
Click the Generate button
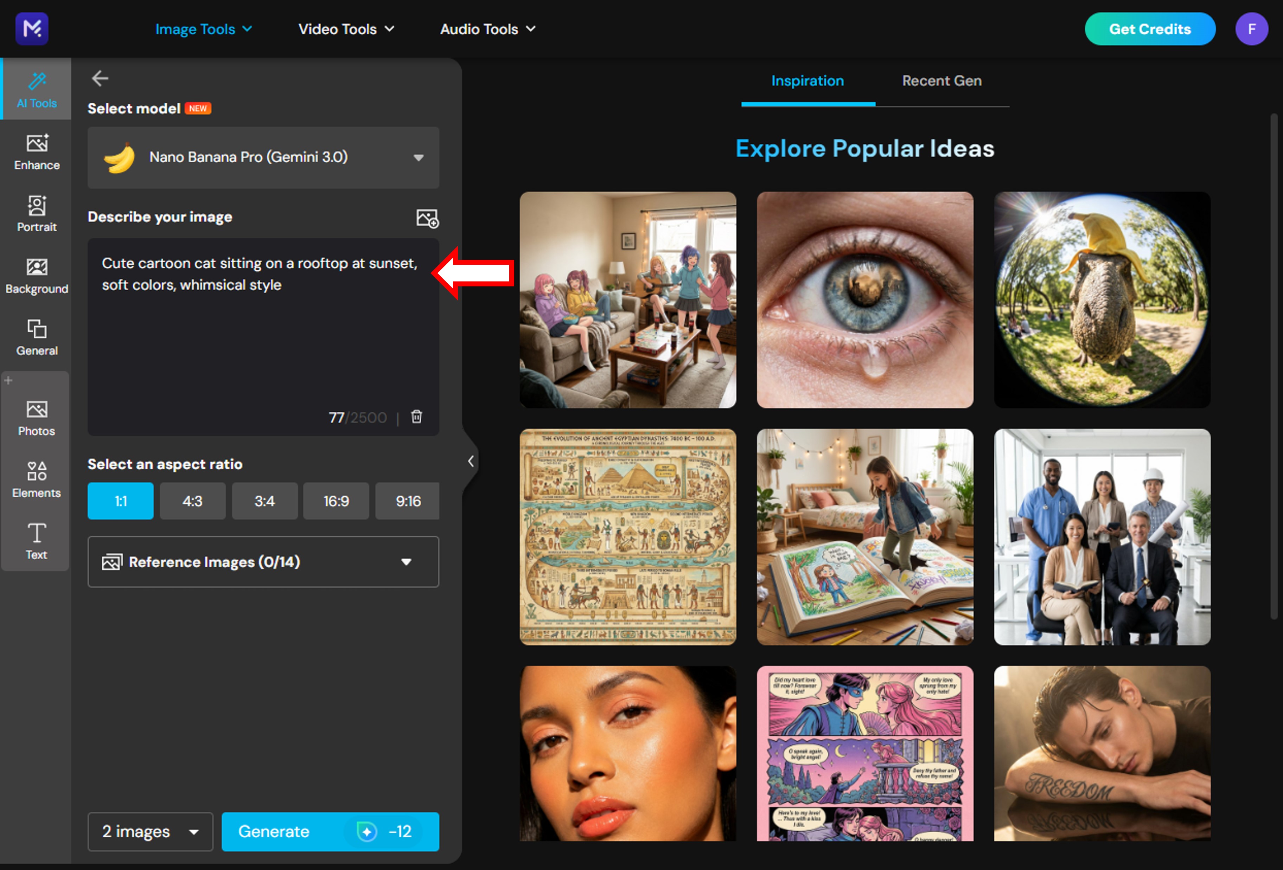[330, 831]
